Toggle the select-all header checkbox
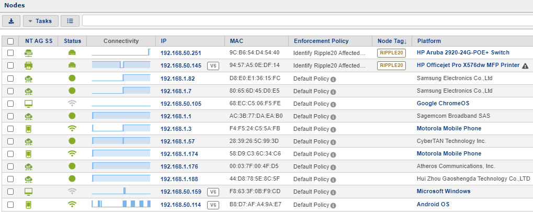 [10, 41]
